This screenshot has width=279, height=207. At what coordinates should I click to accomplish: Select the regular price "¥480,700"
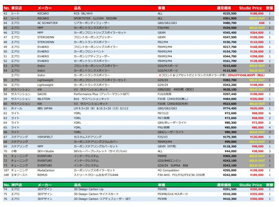pyautogui.click(x=230, y=23)
